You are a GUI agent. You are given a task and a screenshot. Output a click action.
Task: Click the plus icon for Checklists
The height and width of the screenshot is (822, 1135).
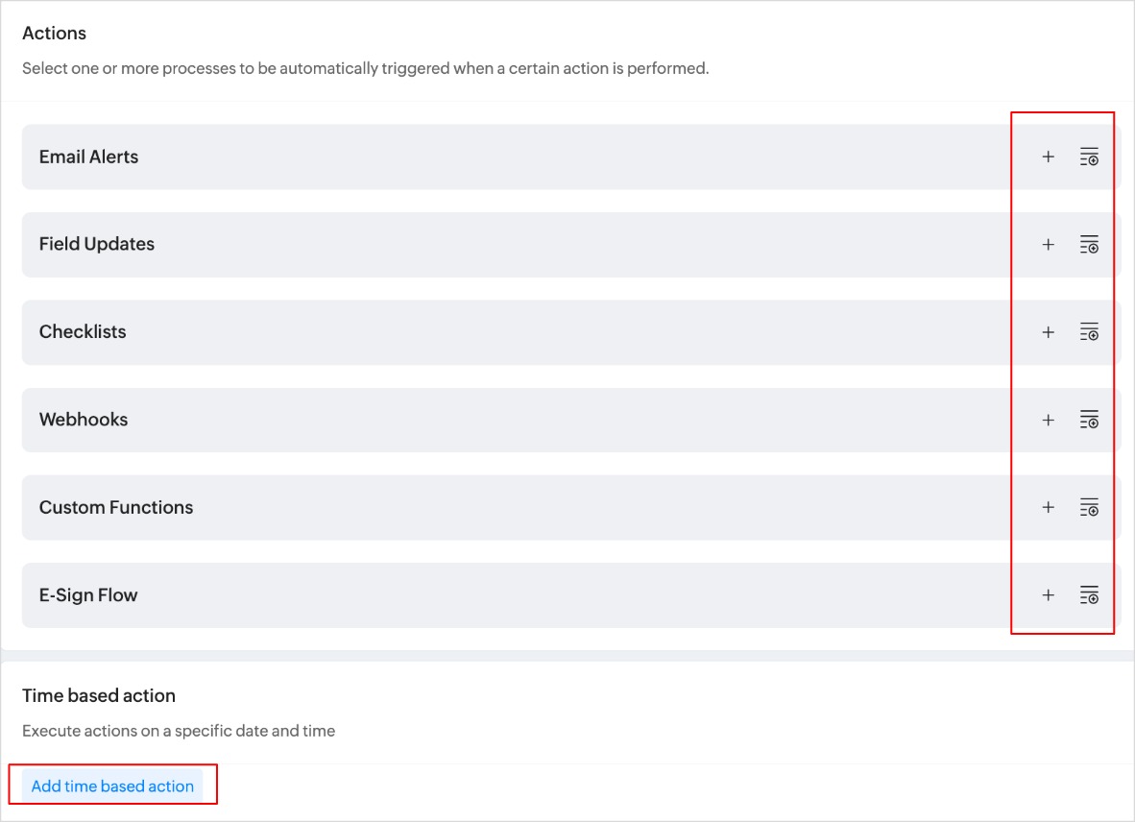tap(1048, 332)
